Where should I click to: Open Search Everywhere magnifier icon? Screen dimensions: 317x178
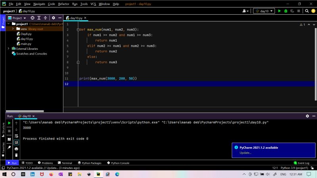pos(307,11)
